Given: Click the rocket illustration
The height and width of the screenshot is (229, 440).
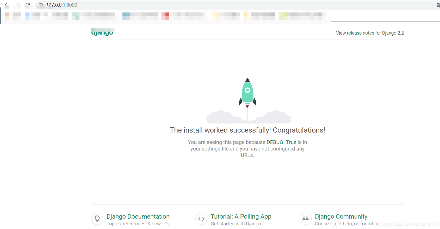Looking at the screenshot, I should pos(247,100).
